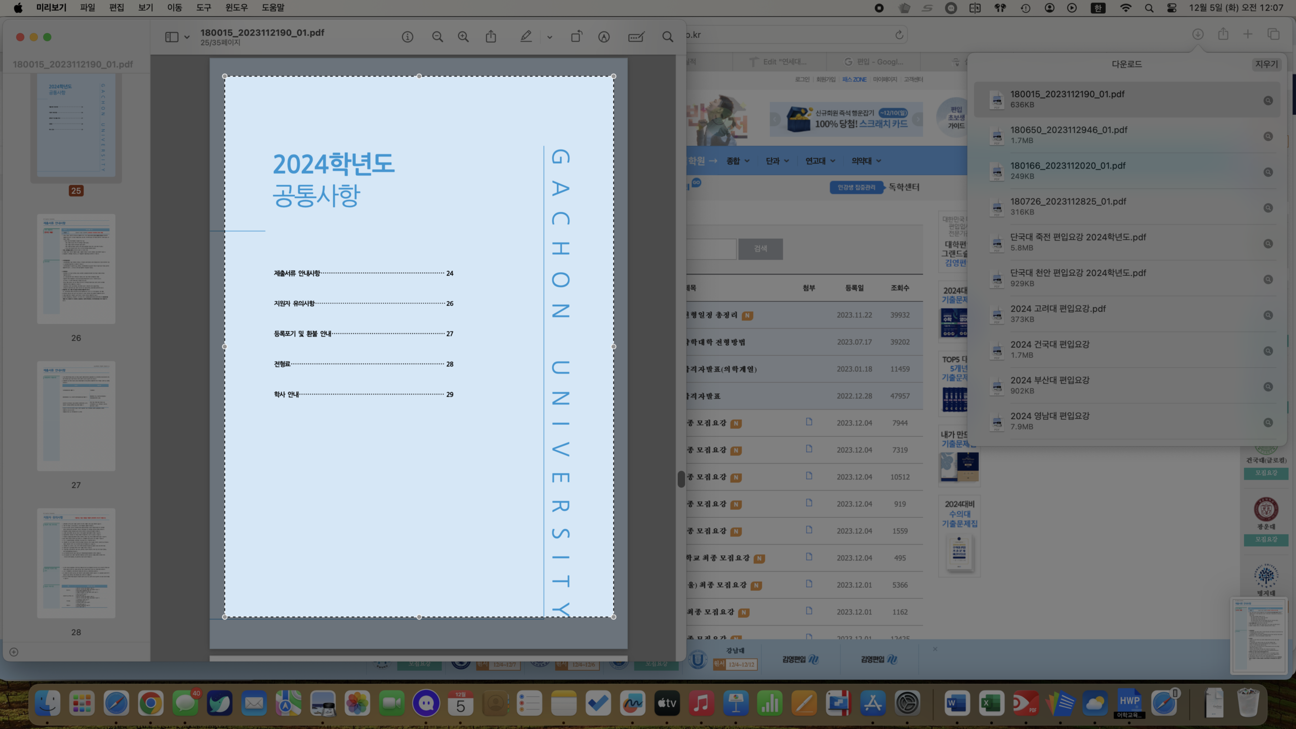Viewport: 1296px width, 729px height.
Task: Select the highlight pen tool
Action: click(x=526, y=36)
